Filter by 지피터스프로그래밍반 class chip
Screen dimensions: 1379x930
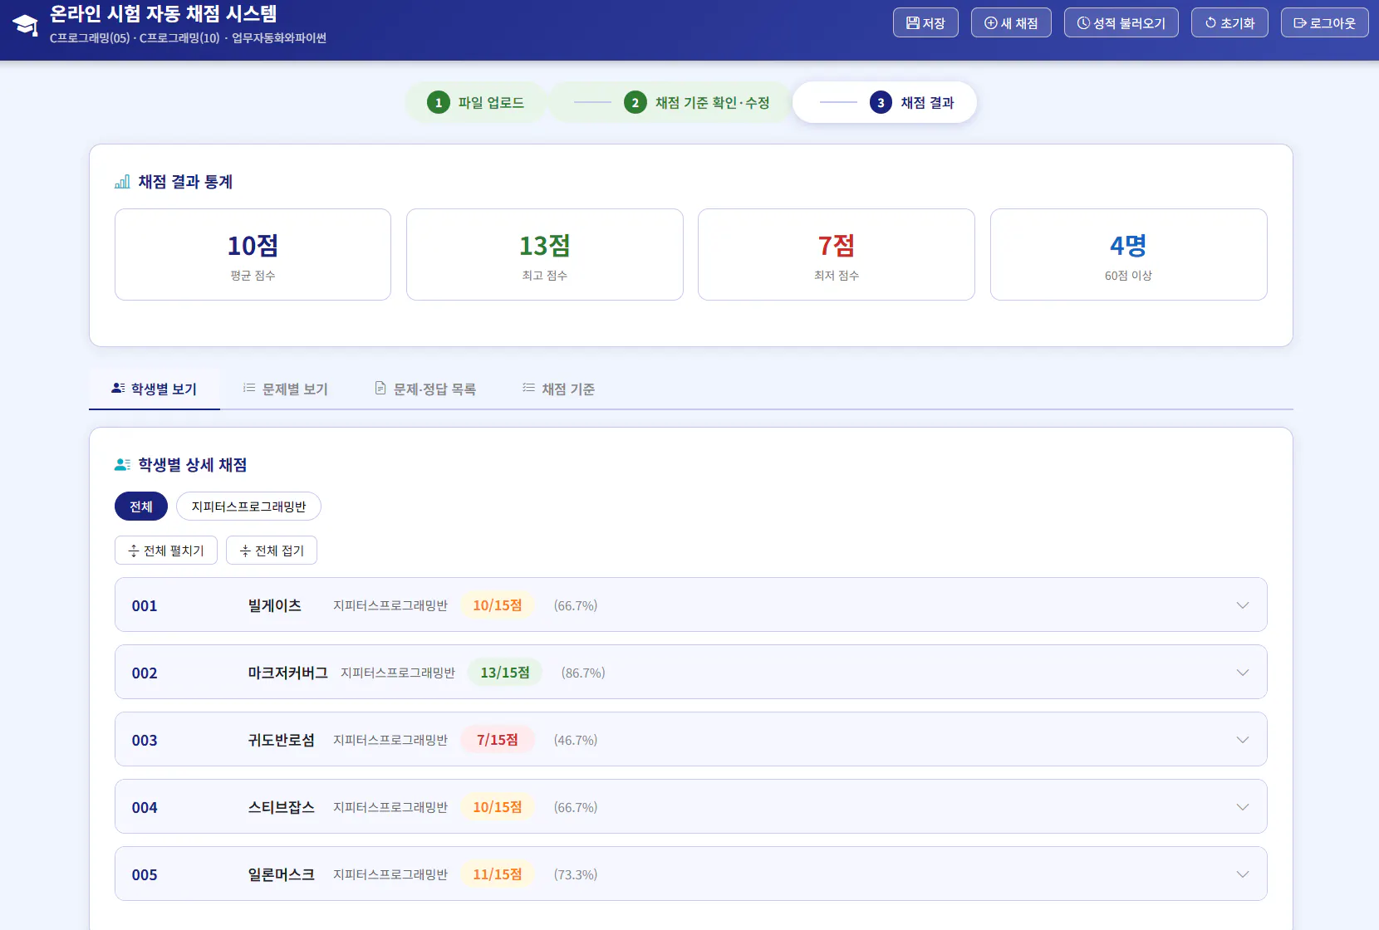[x=248, y=507]
